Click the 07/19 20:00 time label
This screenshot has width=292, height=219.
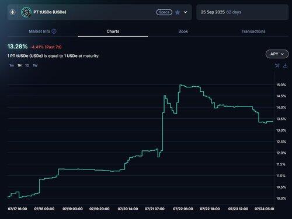point(99,209)
